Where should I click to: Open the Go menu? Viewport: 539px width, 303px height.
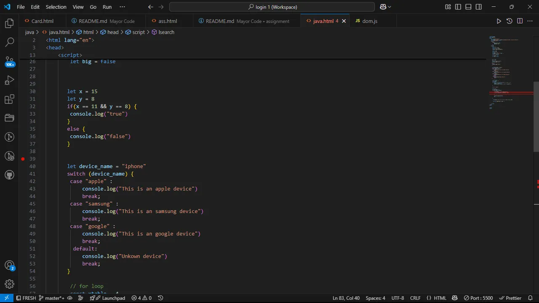coord(93,7)
